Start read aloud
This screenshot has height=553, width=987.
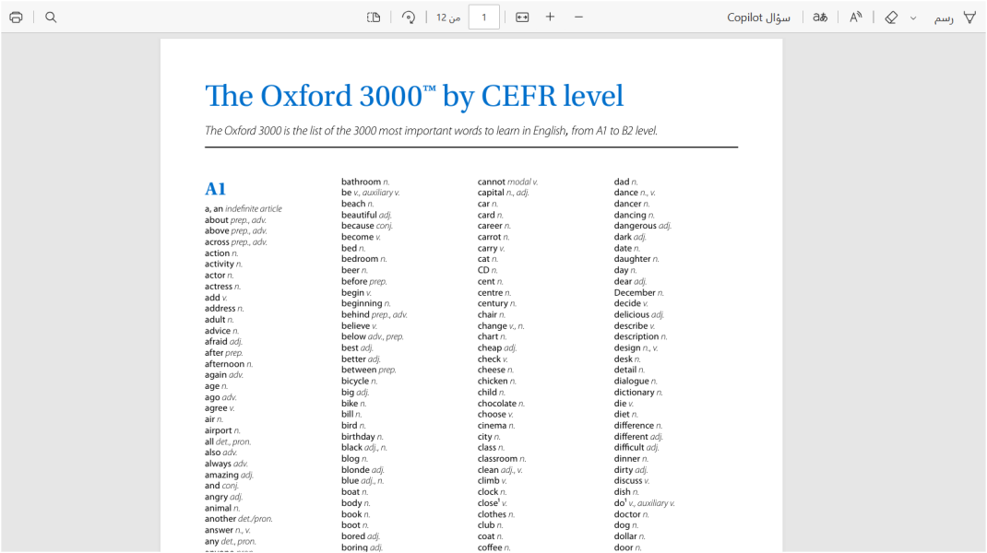tap(856, 18)
